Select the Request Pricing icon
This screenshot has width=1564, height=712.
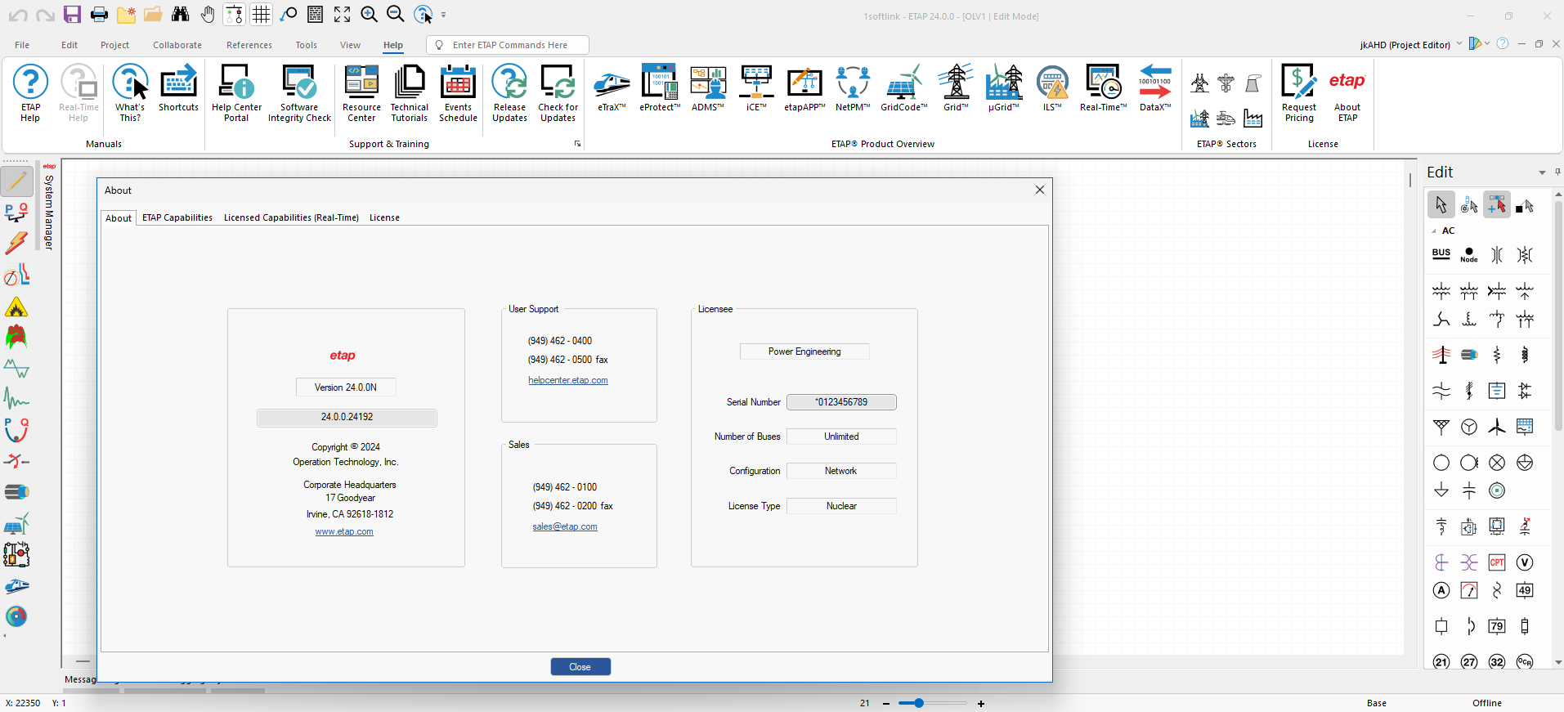(x=1298, y=93)
